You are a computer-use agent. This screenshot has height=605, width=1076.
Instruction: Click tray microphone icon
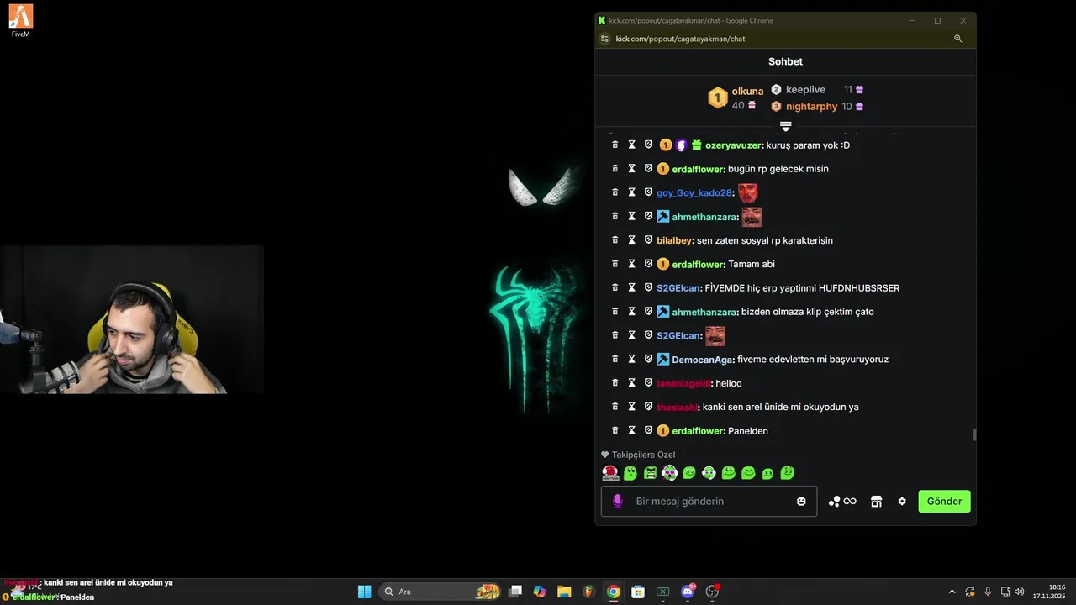click(x=988, y=592)
